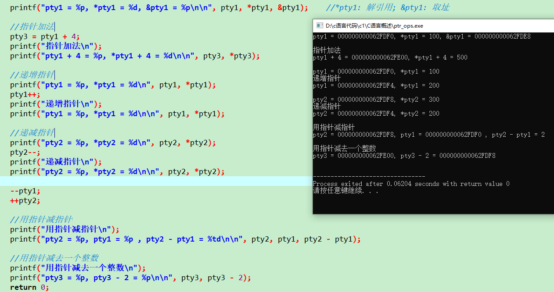Click the code comment '//用指针减去一个整数'
This screenshot has width=554, height=292.
click(x=54, y=258)
